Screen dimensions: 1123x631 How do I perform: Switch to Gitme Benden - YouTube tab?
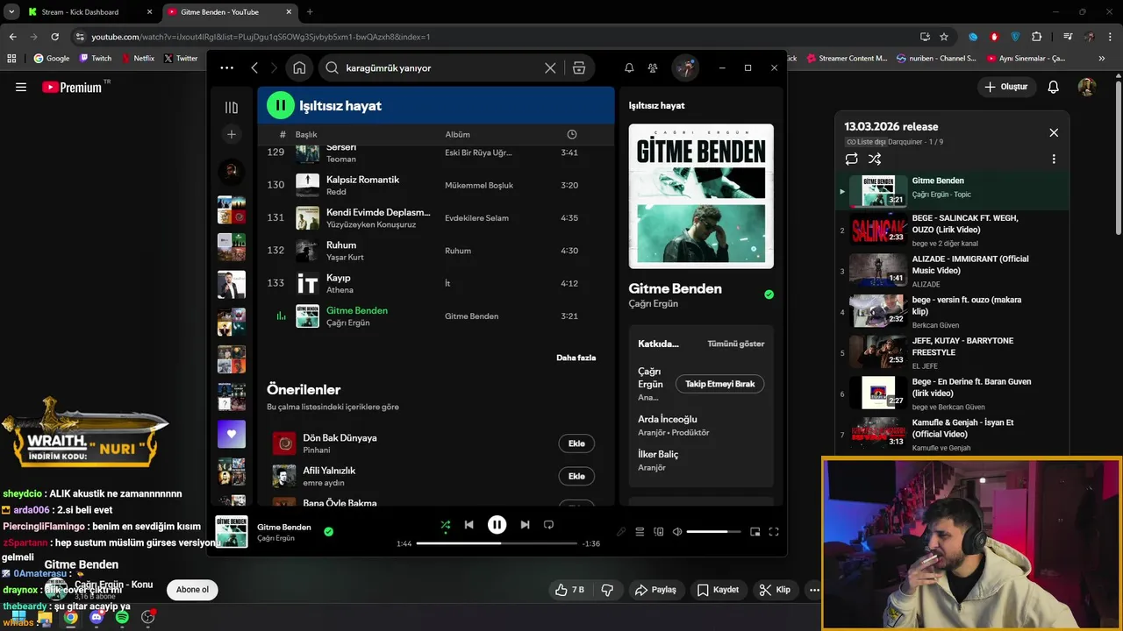[x=228, y=12]
